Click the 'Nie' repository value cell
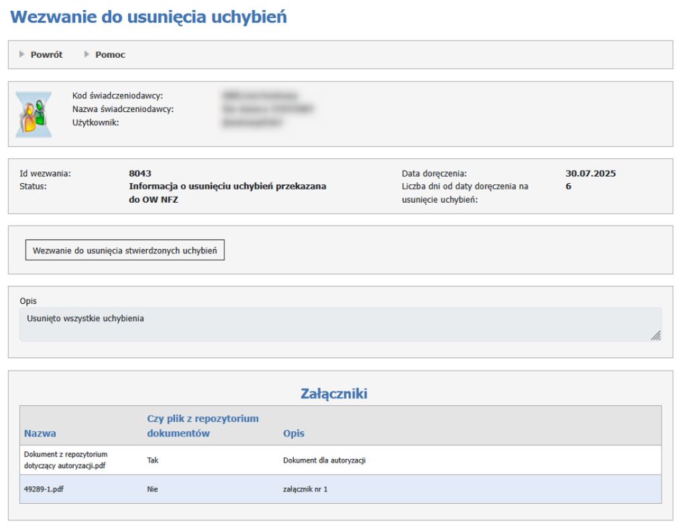The height and width of the screenshot is (528, 681). pos(152,490)
